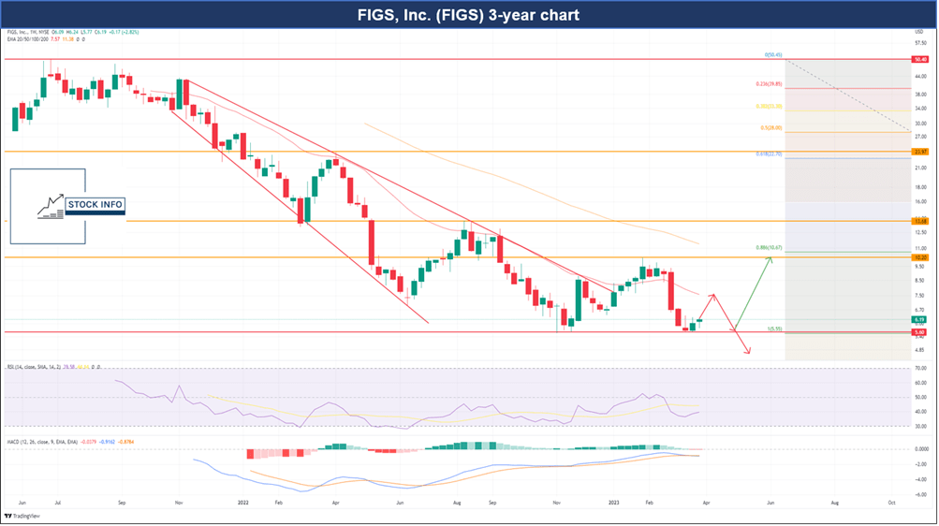
Task: Click the USD currency label on price axis
Action: tap(918, 32)
